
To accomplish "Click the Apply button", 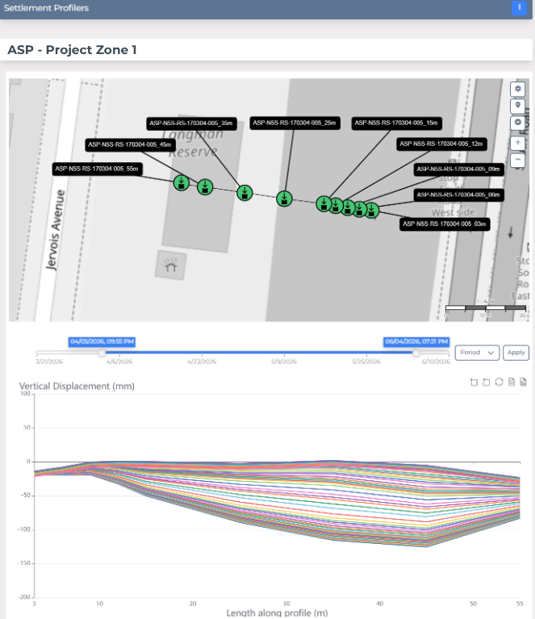I will point(516,353).
